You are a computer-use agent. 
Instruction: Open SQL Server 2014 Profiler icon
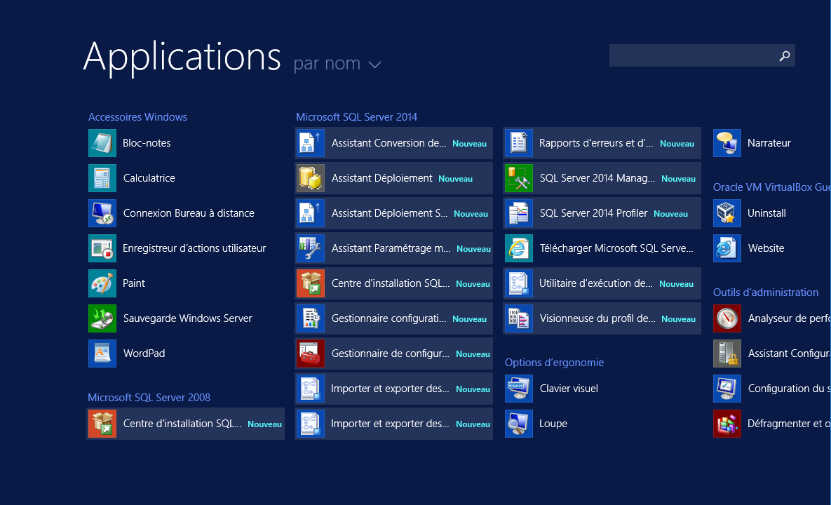[519, 213]
